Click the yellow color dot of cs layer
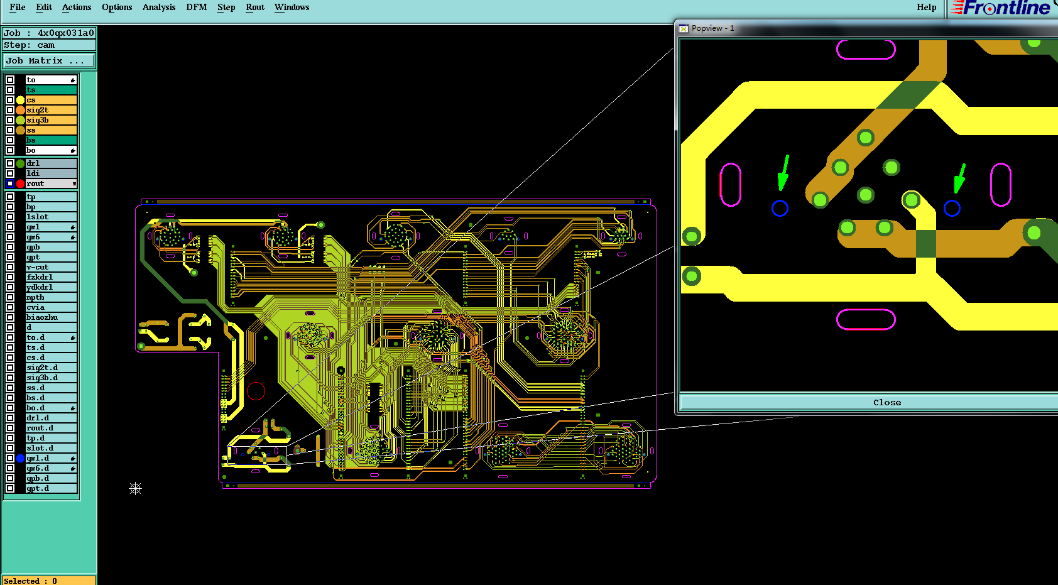Image resolution: width=1058 pixels, height=585 pixels. click(20, 100)
